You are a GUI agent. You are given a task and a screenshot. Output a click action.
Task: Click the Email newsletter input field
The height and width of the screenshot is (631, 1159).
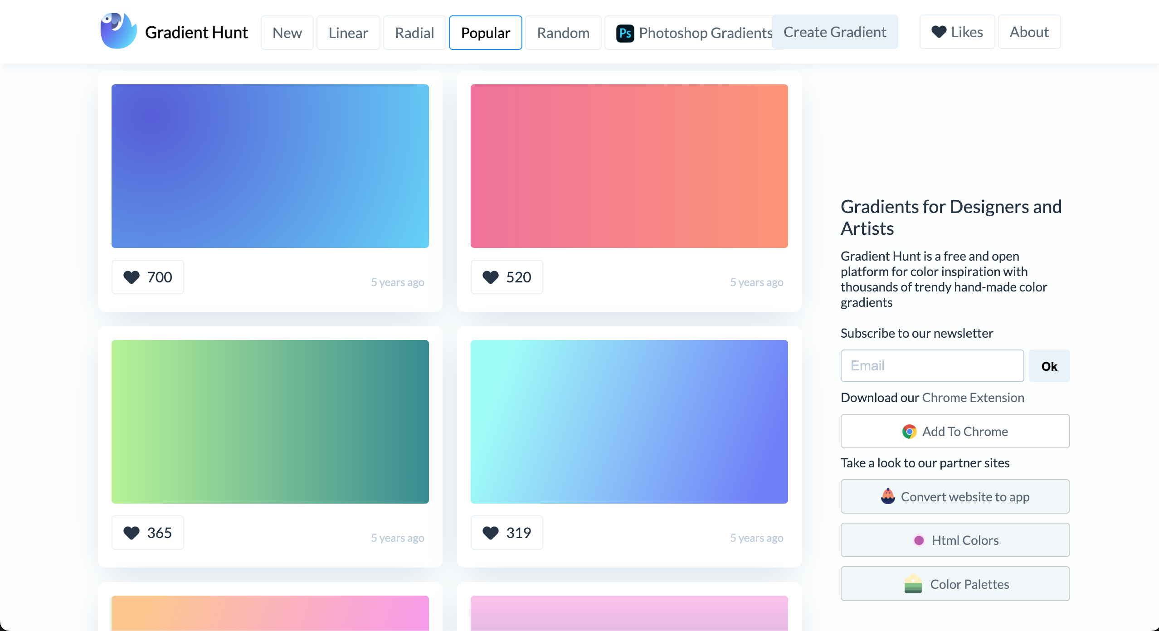932,366
